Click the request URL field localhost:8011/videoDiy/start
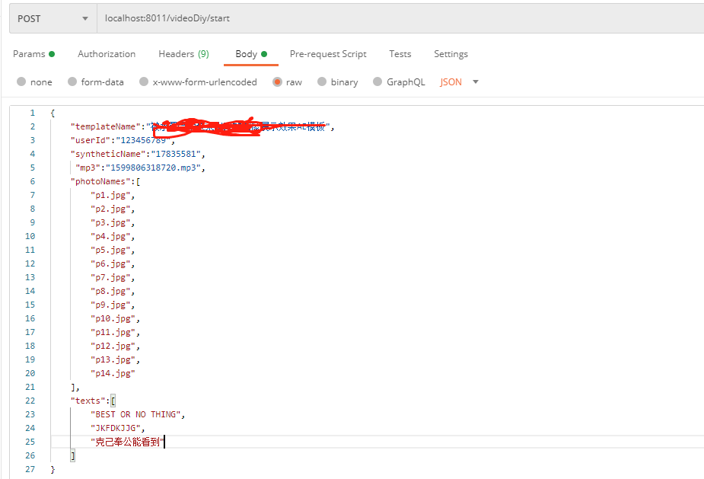The image size is (704, 479). (400, 18)
